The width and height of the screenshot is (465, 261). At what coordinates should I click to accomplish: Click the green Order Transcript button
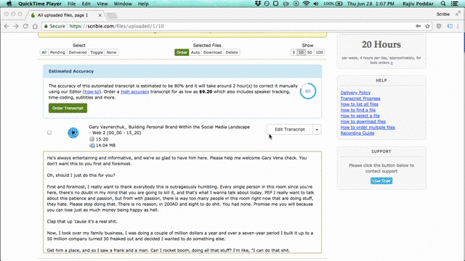coord(68,108)
